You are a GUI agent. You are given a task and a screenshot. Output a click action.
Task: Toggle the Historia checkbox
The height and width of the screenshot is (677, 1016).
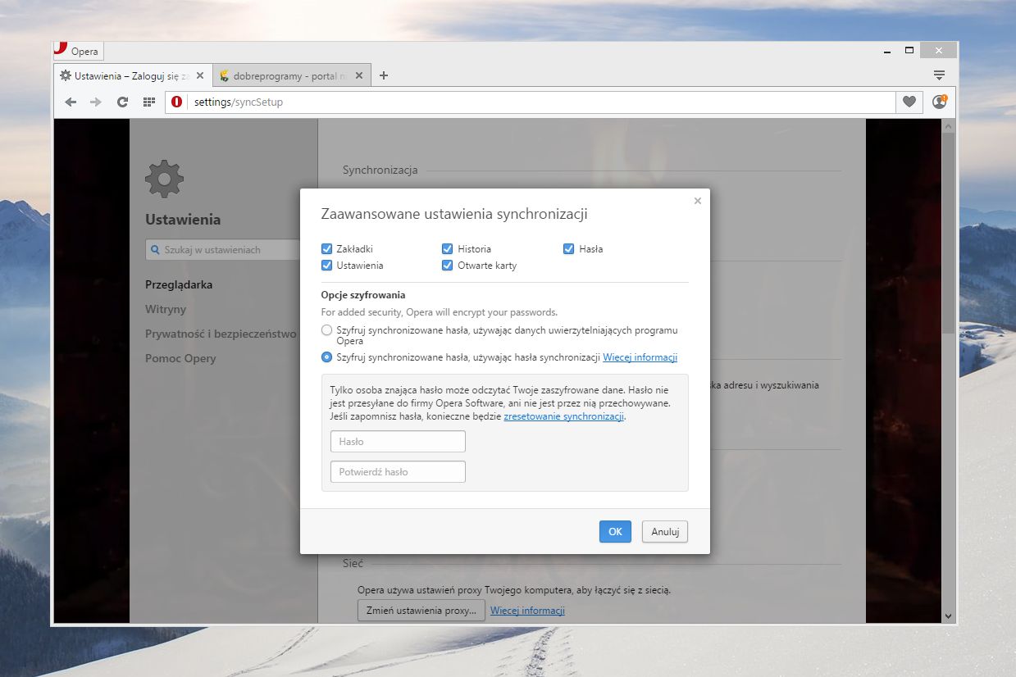click(448, 249)
